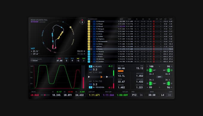Click the green brake icon right of the front-right tyre
This screenshot has width=203, height=116.
tap(172, 70)
